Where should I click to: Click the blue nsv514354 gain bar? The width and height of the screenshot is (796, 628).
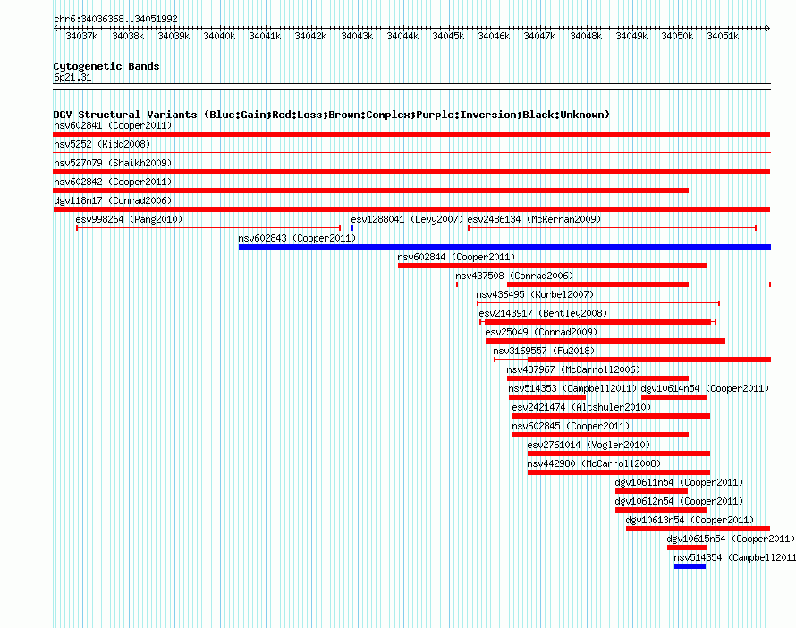690,566
